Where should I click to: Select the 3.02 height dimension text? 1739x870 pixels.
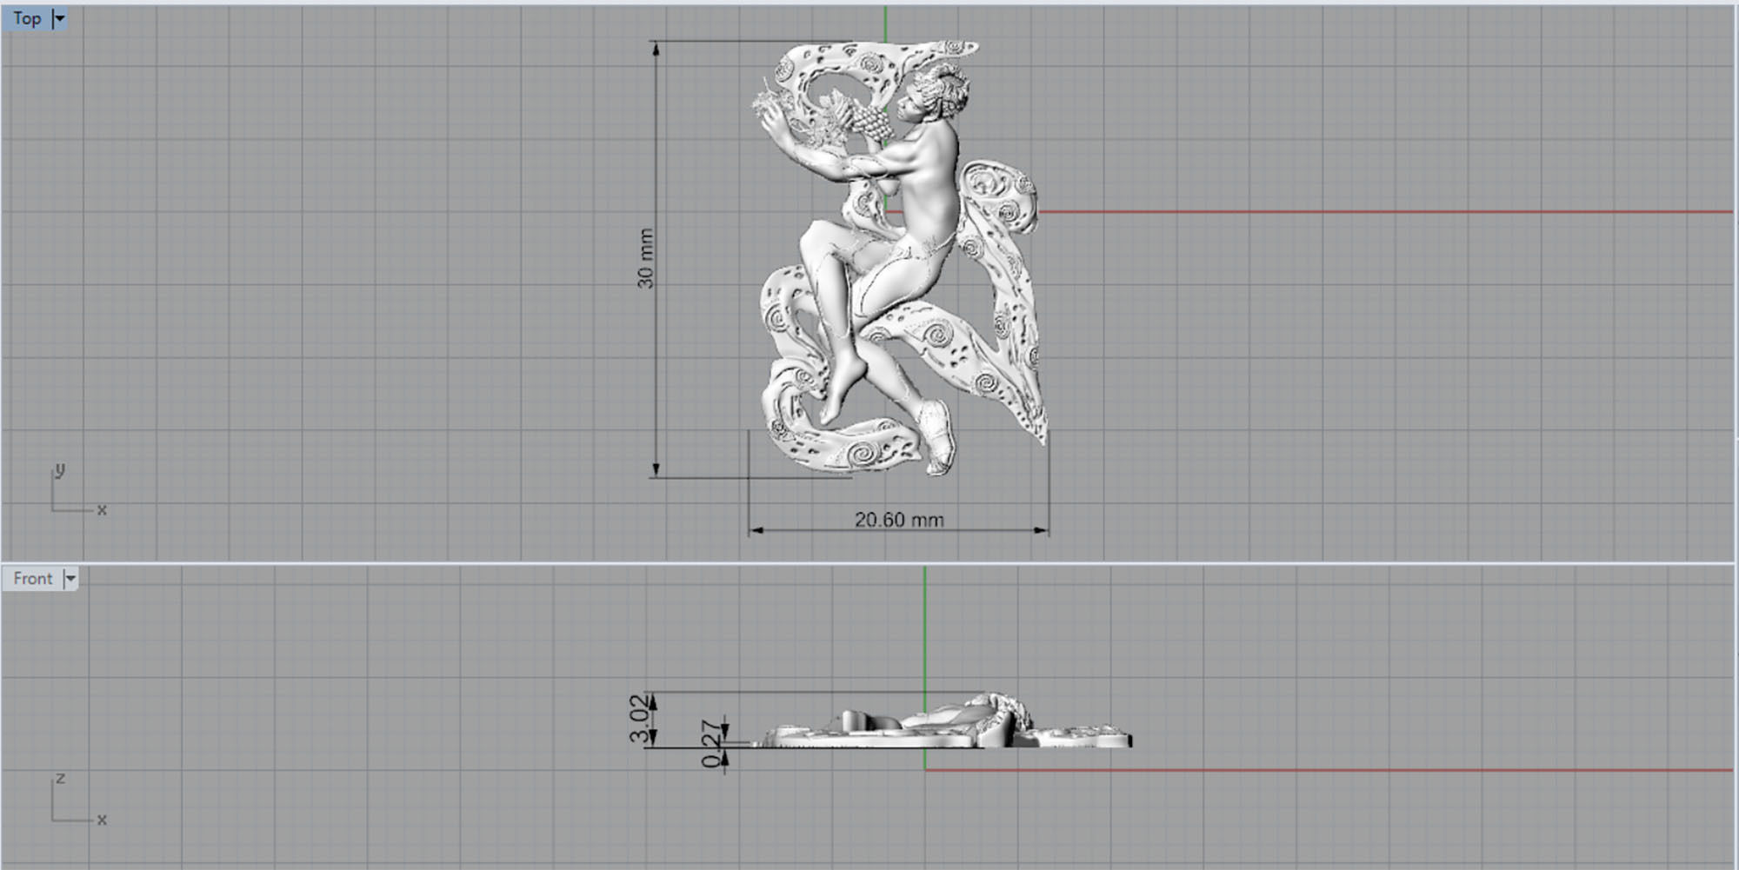639,719
